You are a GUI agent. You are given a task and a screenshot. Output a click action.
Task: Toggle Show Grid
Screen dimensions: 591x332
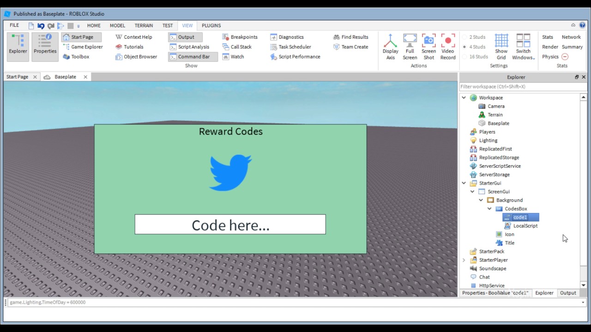501,47
